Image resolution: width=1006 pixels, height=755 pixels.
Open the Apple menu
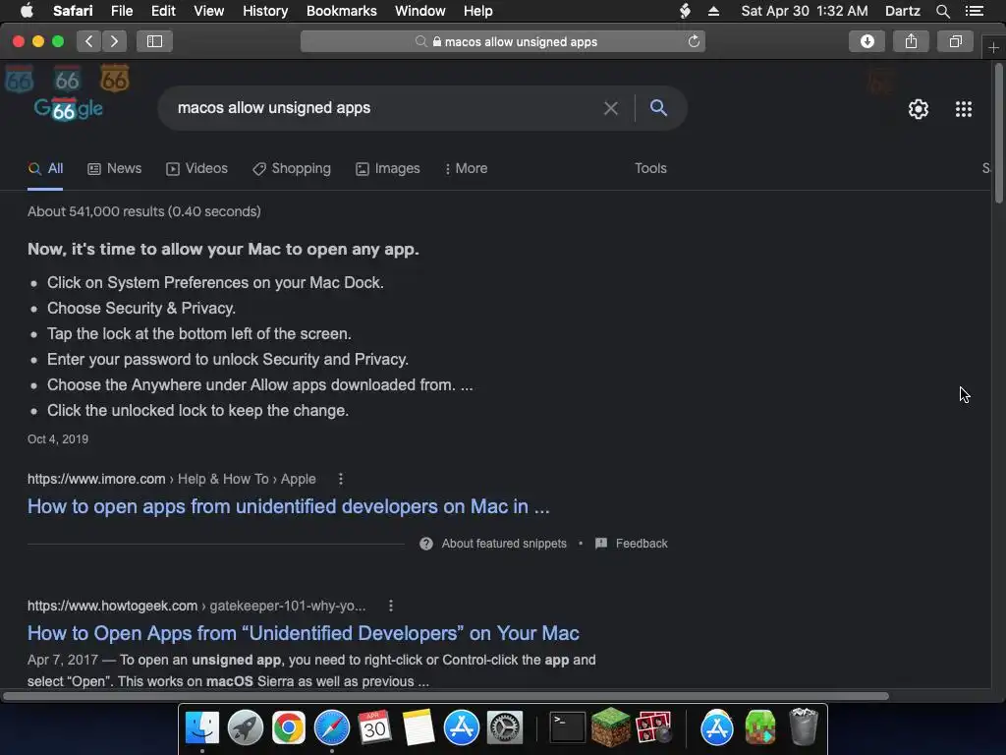coord(27,11)
